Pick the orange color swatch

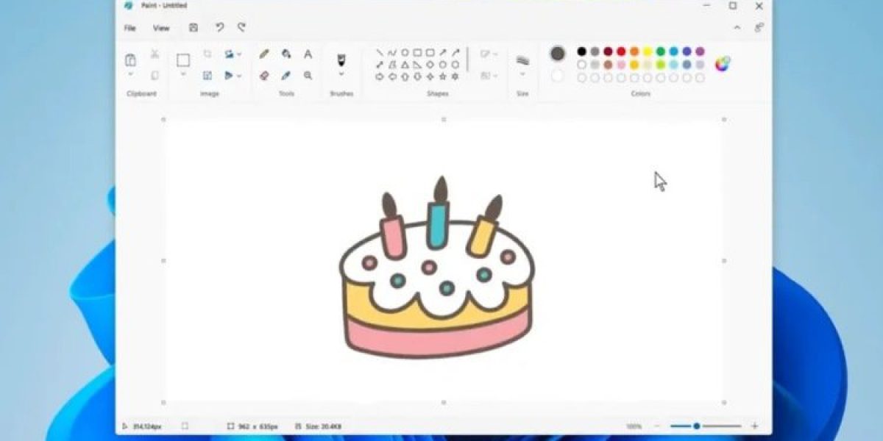[x=634, y=51]
